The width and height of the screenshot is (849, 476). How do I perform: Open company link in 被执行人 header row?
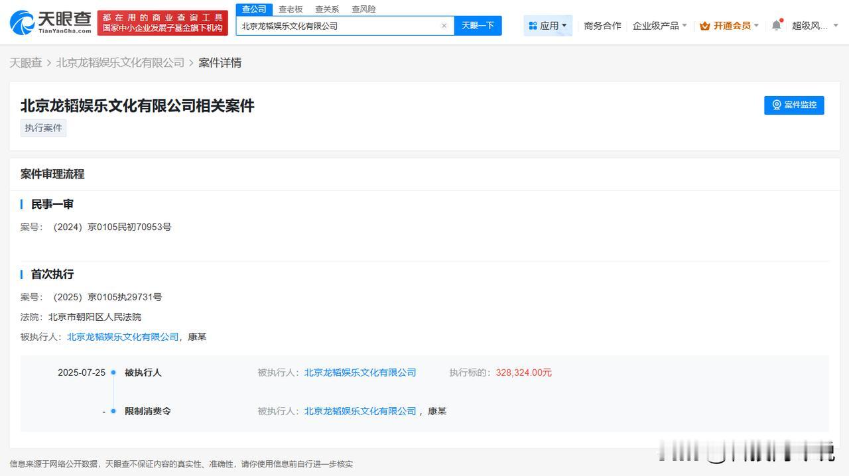point(123,337)
